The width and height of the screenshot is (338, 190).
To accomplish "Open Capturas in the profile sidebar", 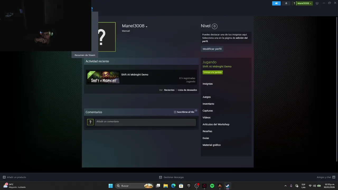I will pyautogui.click(x=208, y=111).
